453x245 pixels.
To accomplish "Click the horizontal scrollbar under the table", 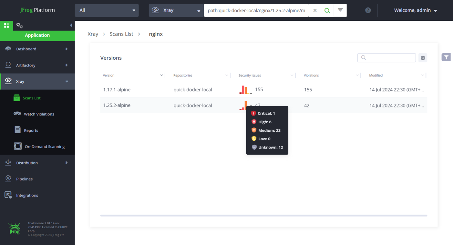I will [263, 215].
